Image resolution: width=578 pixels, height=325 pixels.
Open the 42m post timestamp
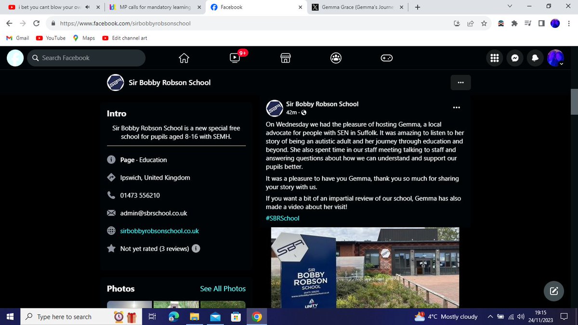point(291,112)
